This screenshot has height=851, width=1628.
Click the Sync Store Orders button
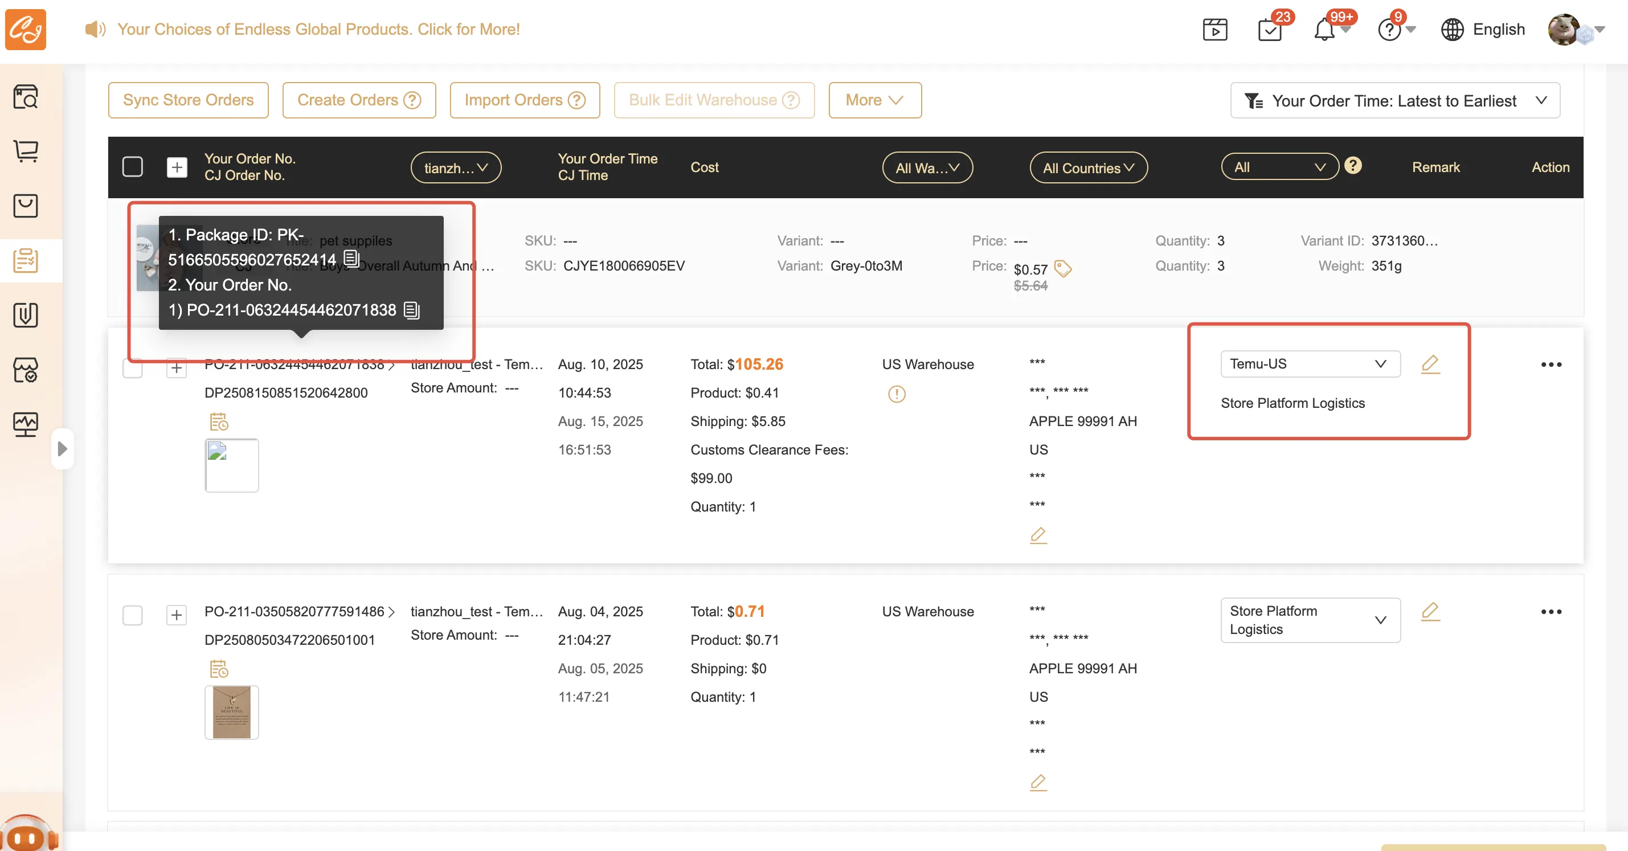pos(189,100)
